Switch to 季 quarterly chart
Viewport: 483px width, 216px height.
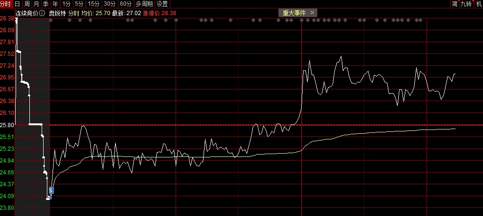point(45,4)
